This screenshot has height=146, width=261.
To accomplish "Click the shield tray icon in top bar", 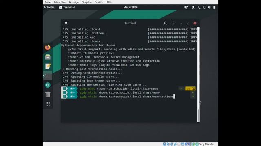I will click(x=193, y=7).
